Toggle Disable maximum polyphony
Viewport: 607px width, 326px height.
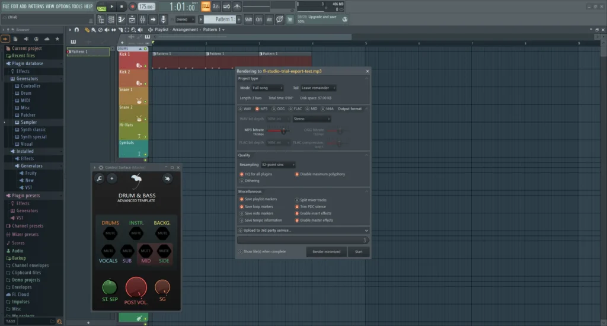pyautogui.click(x=320, y=174)
